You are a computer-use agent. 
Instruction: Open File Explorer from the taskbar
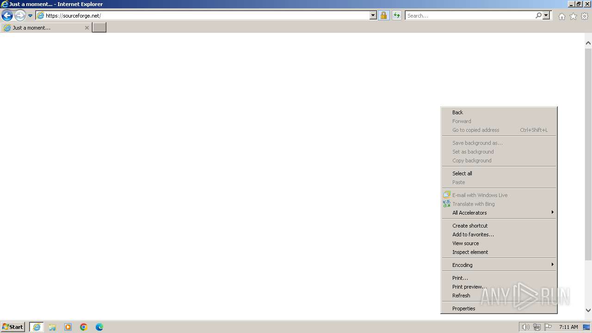click(x=52, y=327)
